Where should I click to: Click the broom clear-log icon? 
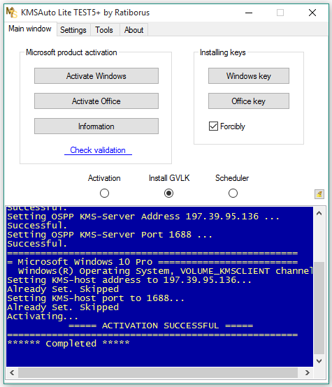(x=319, y=194)
